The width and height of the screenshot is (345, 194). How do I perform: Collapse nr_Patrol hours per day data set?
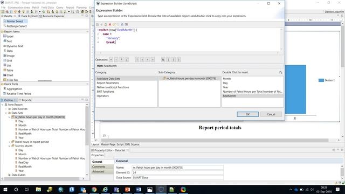[x=9, y=117]
